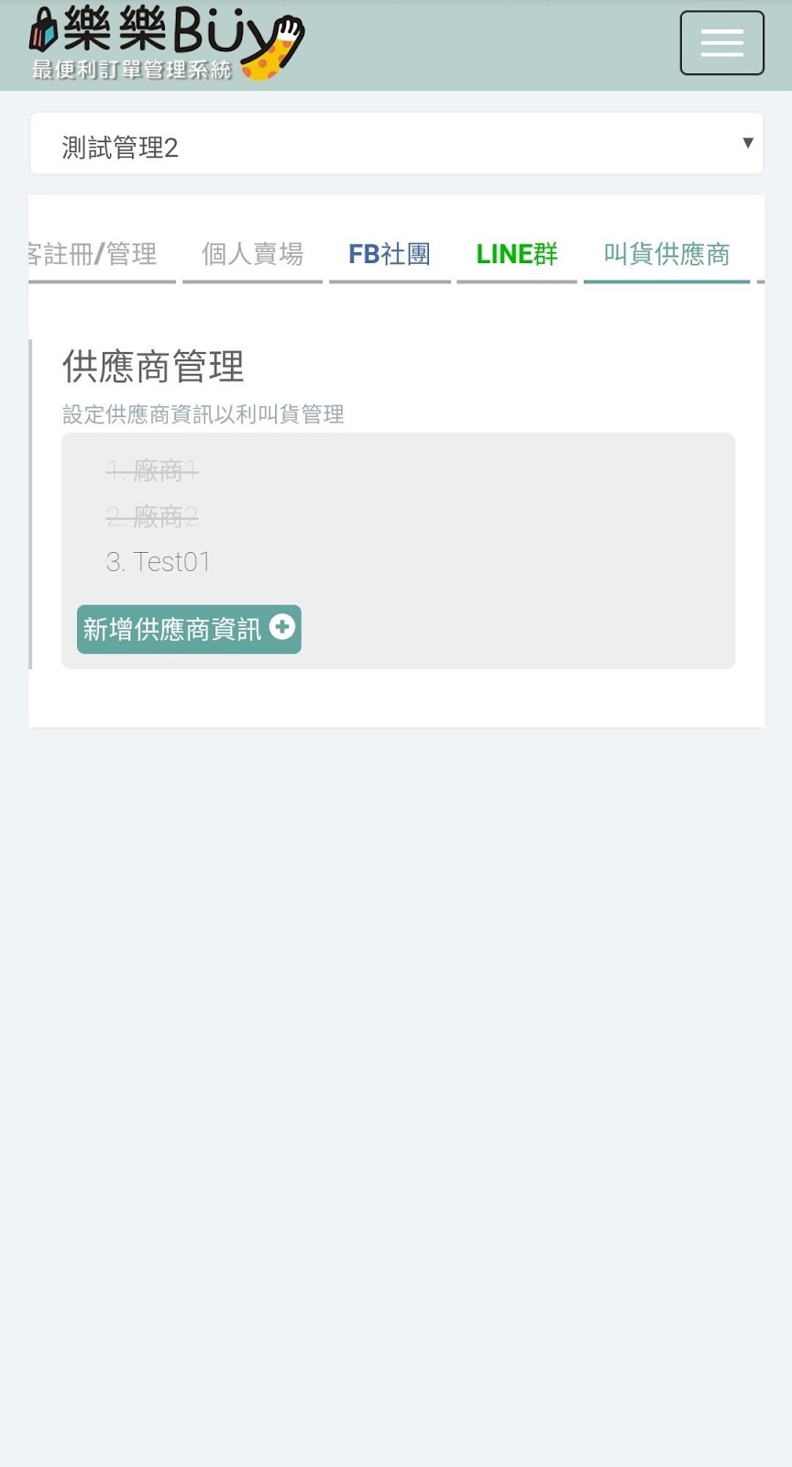This screenshot has height=1467, width=792.
Task: Click the 新增供應商資訊 button
Action: (189, 629)
